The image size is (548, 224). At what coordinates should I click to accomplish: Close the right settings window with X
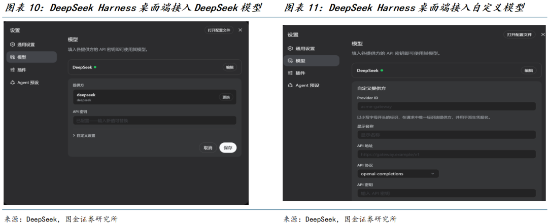point(543,34)
